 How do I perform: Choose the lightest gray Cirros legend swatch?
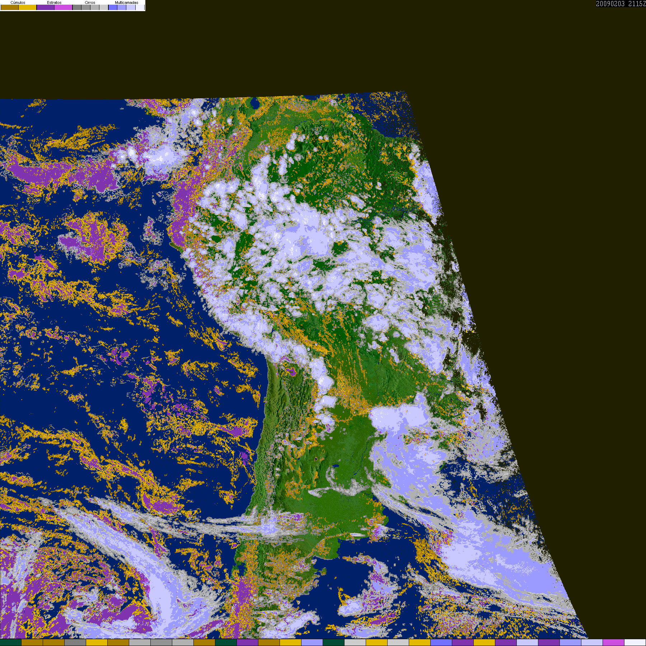[x=104, y=7]
